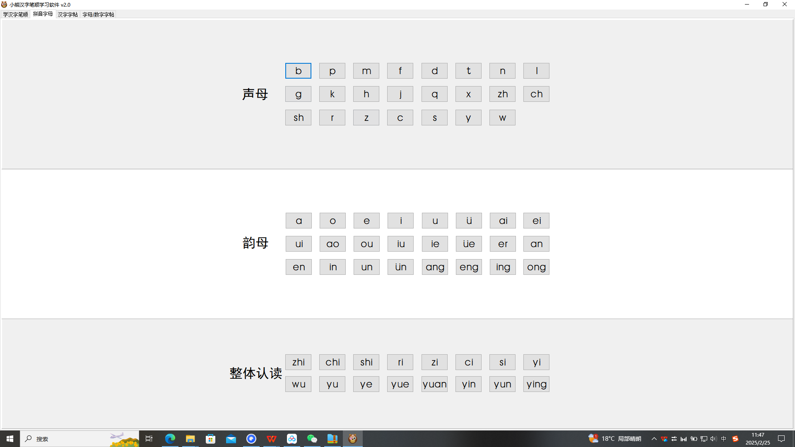Click the final 'ong' button
The image size is (795, 447).
536,267
